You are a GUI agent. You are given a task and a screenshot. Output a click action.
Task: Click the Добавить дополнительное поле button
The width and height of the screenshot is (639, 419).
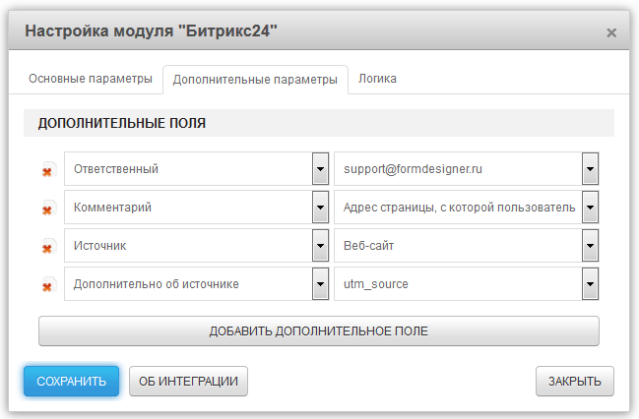coord(318,330)
